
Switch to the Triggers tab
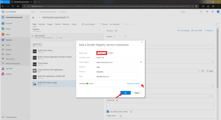click(x=50, y=24)
